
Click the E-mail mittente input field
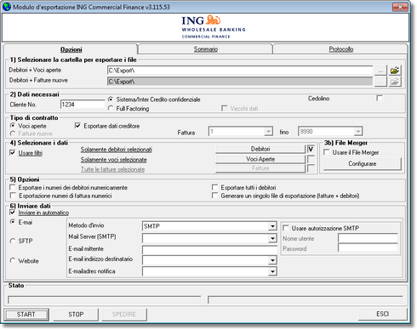click(209, 250)
